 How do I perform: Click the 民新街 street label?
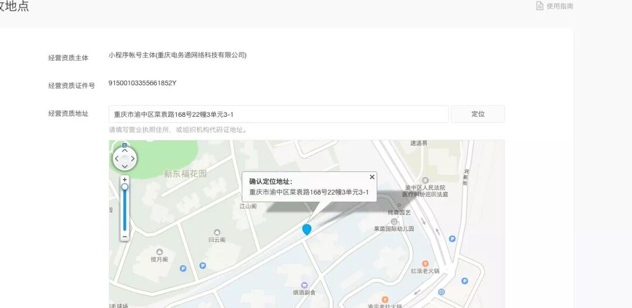coord(466,177)
